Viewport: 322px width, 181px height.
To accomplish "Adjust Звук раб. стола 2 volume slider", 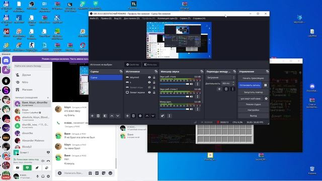I will [x=175, y=97].
